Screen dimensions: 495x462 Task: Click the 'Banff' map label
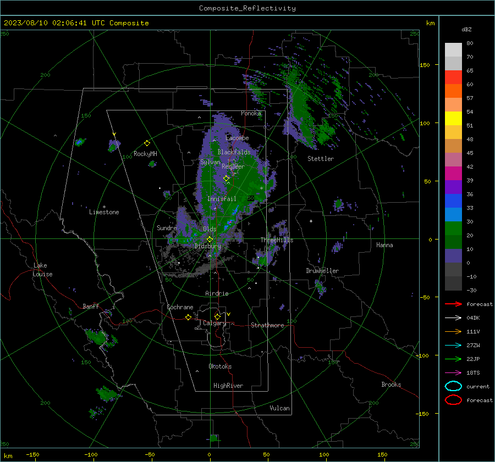(91, 306)
